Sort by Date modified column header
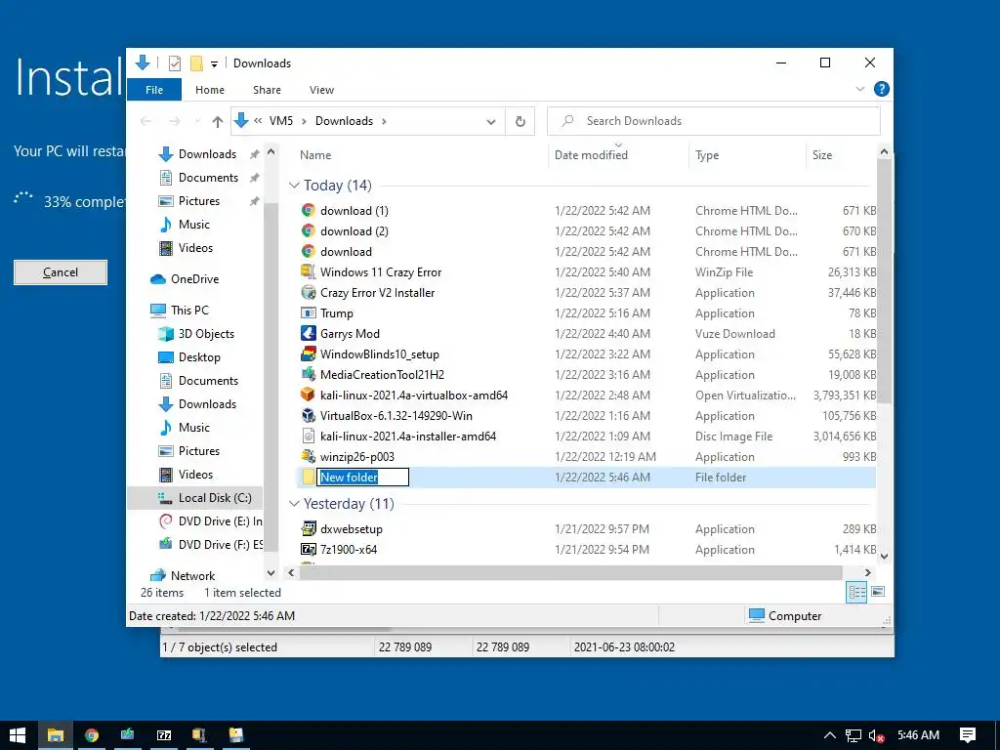The image size is (1000, 750). click(591, 155)
